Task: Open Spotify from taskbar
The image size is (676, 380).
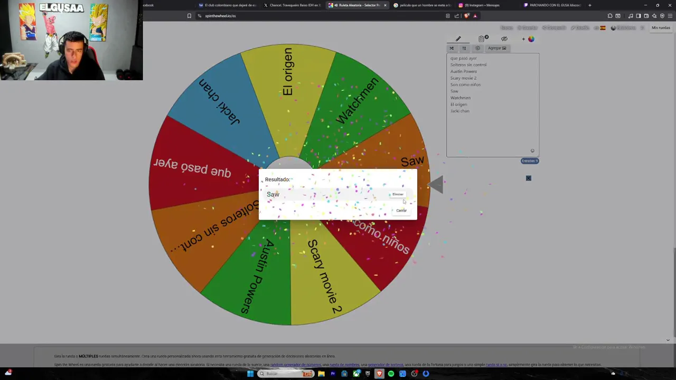Action: click(391, 374)
